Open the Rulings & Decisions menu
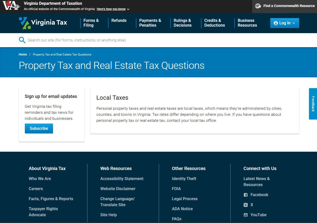The image size is (317, 223). point(183,23)
